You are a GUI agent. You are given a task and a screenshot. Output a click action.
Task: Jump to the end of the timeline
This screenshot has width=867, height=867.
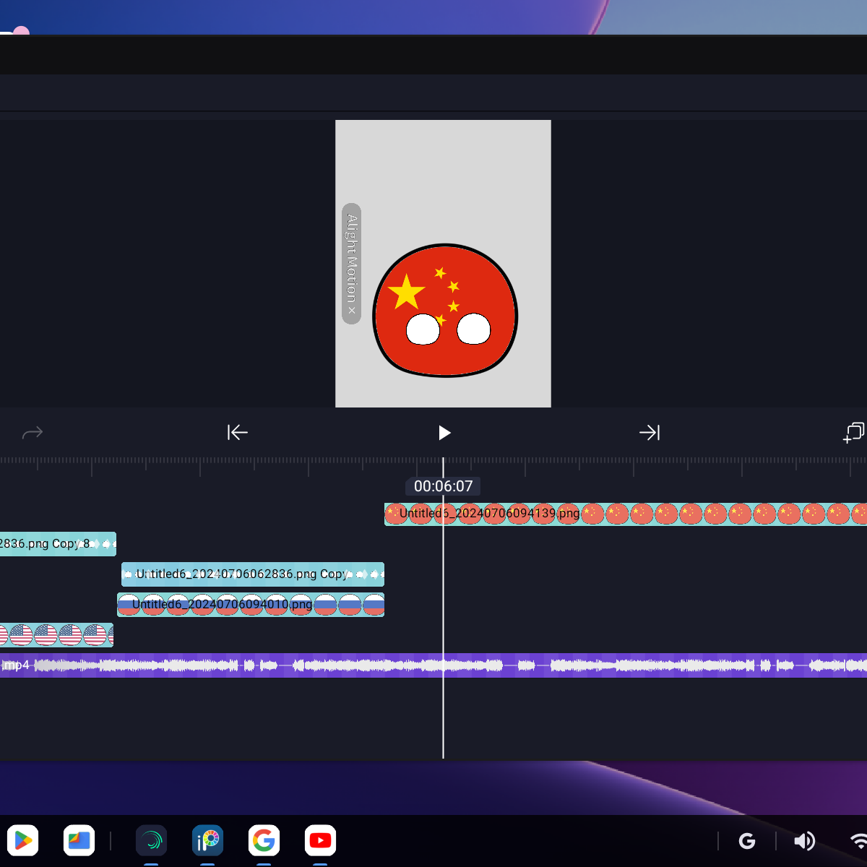tap(650, 433)
